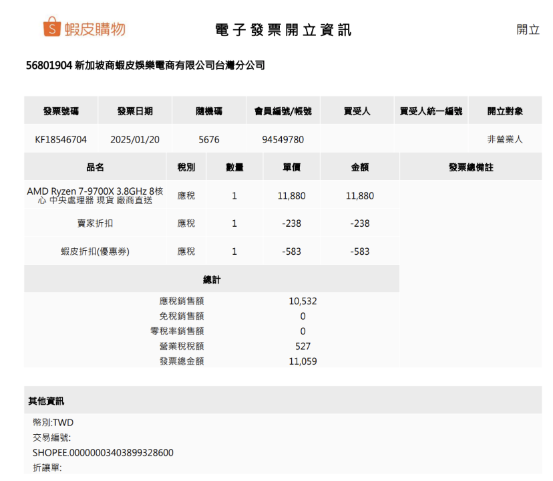
Task: Click the 發票日期 column header
Action: pos(135,111)
